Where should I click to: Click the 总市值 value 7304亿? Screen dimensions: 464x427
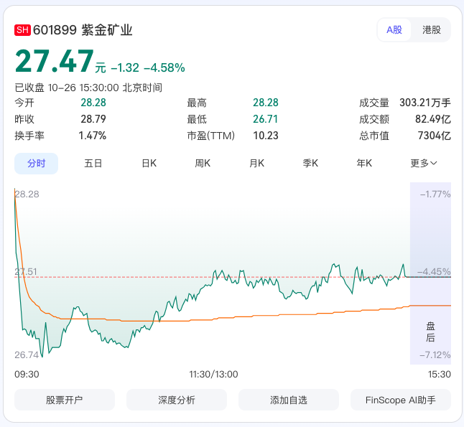pos(434,136)
